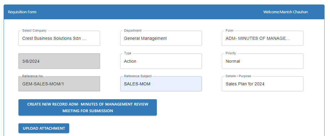The image size is (330, 136).
Task: Click the 'Details / Purpose' floating label
Action: click(x=238, y=76)
